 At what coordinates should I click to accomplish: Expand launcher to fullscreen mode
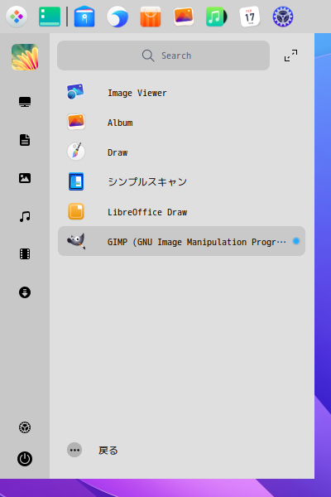(x=290, y=55)
